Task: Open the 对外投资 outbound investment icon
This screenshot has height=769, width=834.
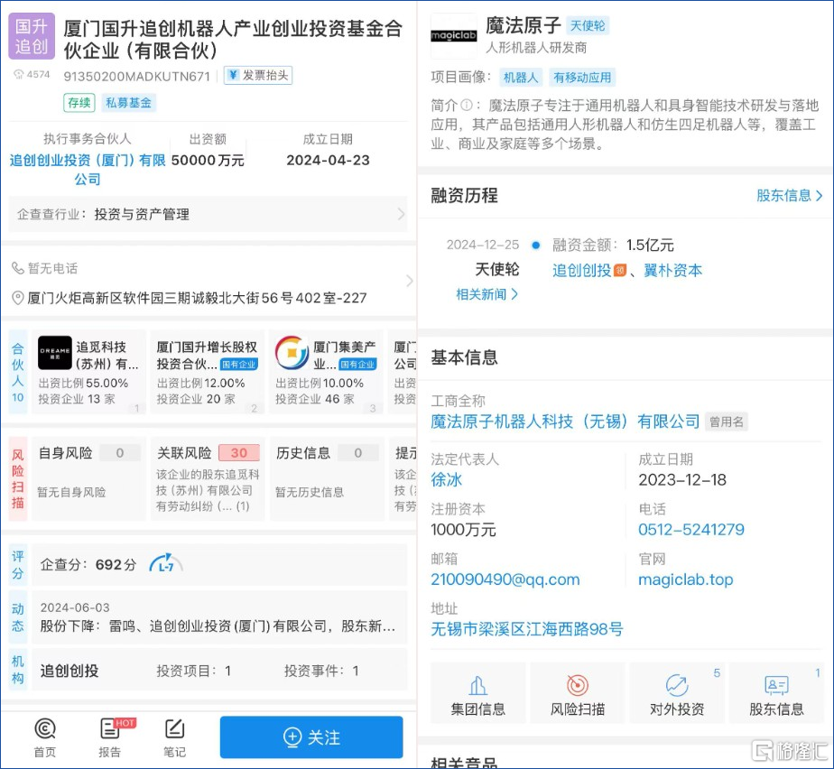Action: coord(677,693)
